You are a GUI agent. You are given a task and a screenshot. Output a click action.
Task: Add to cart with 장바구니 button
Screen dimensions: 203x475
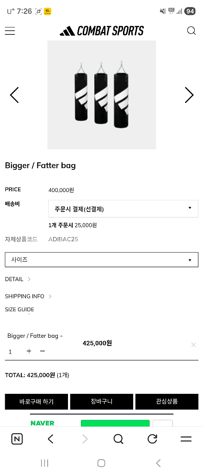pos(102,402)
